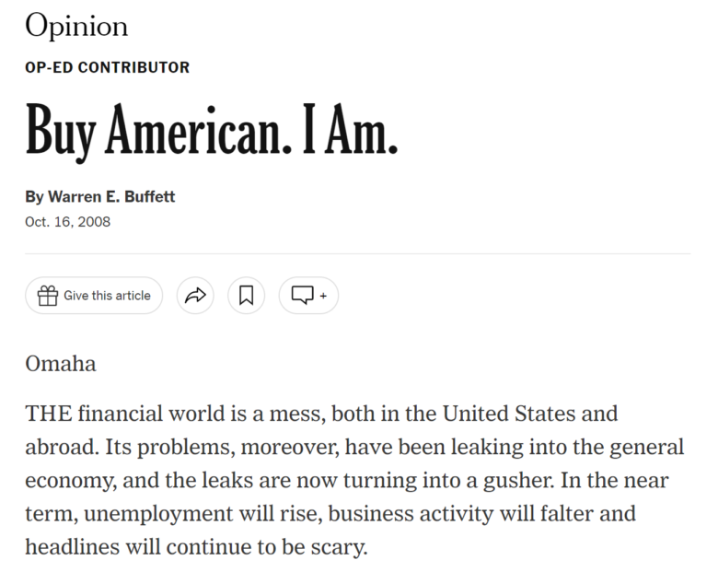Viewport: 718px width, 572px height.
Task: Open author page for Warren E. Buffett
Action: click(111, 196)
